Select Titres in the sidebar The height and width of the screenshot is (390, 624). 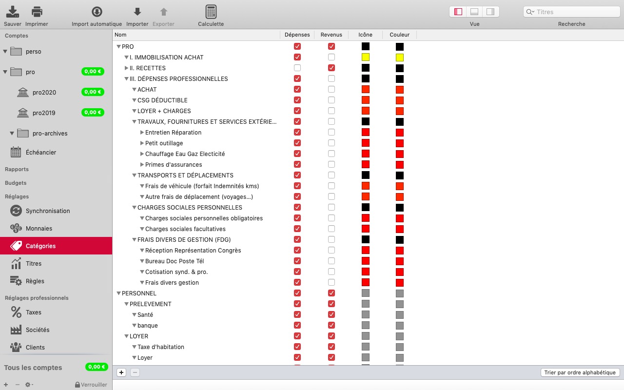[x=33, y=263]
